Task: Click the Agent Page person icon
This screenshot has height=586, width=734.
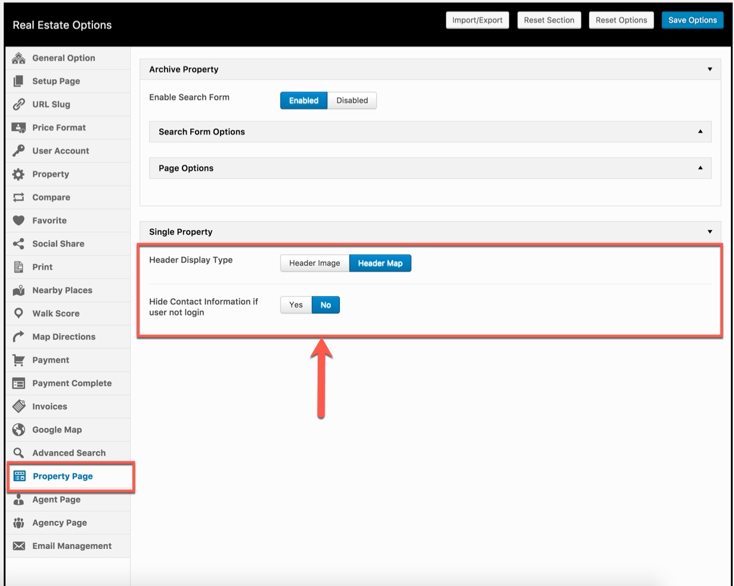Action: click(18, 500)
